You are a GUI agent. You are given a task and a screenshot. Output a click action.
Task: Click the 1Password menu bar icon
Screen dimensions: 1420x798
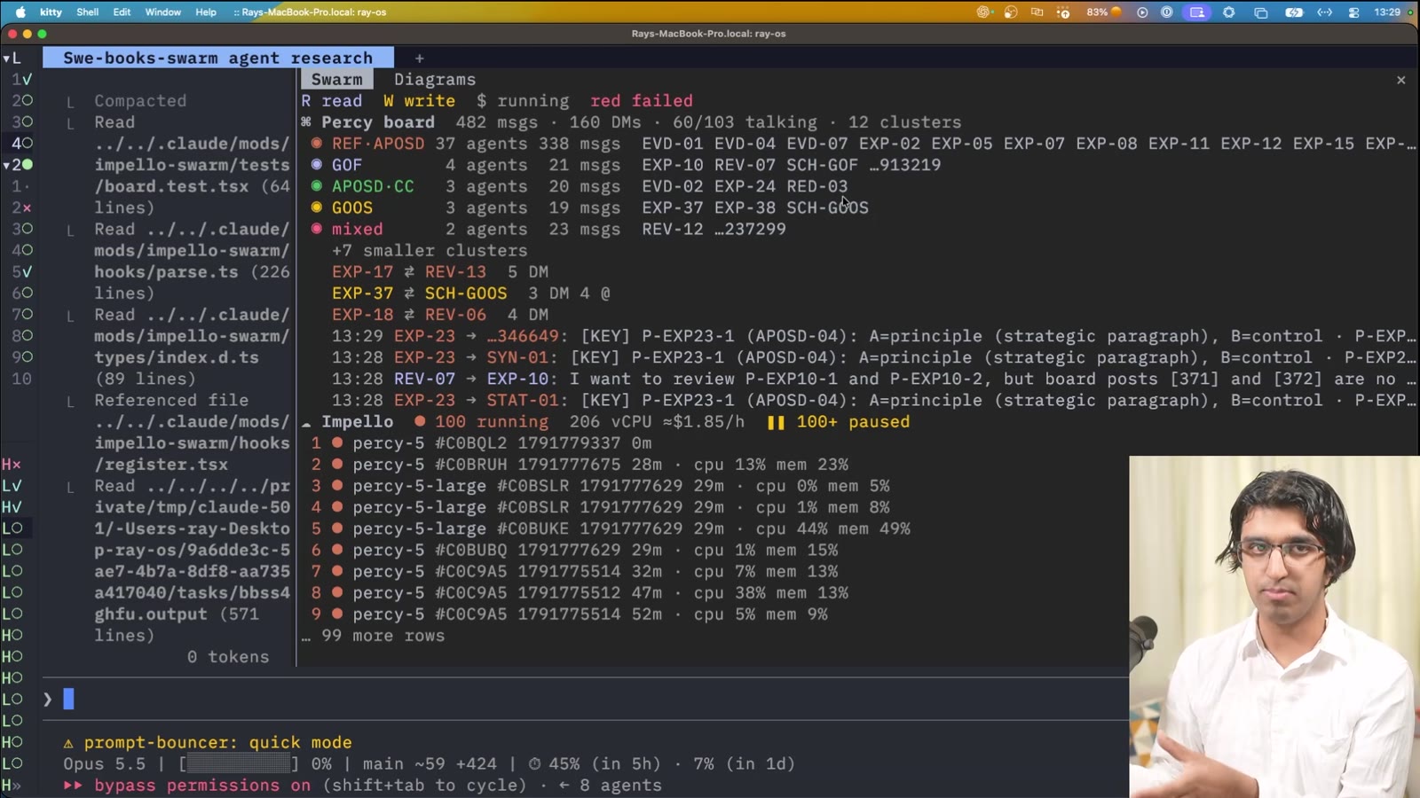click(1167, 12)
